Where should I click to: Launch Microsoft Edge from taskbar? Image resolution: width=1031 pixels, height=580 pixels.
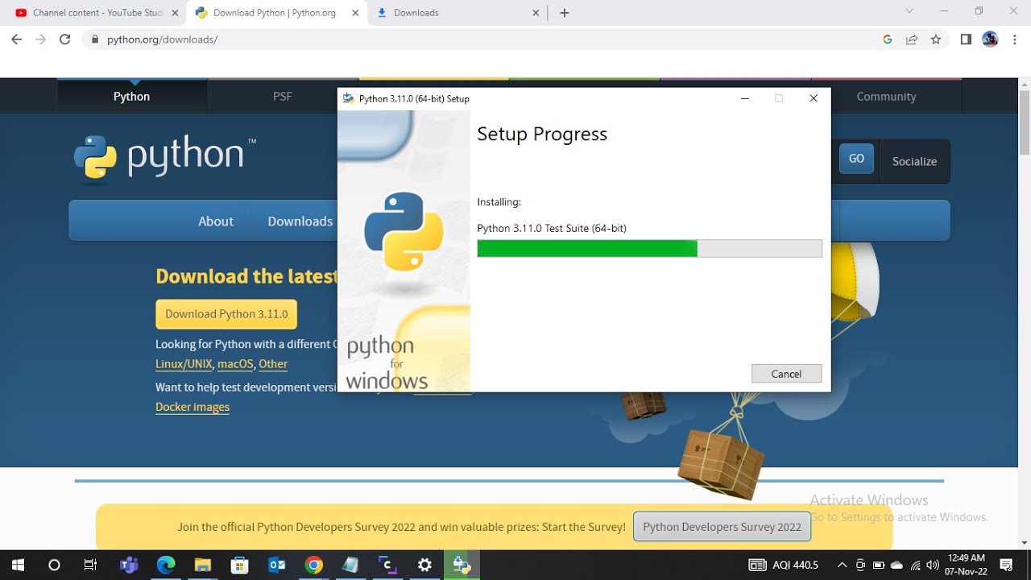[x=166, y=565]
